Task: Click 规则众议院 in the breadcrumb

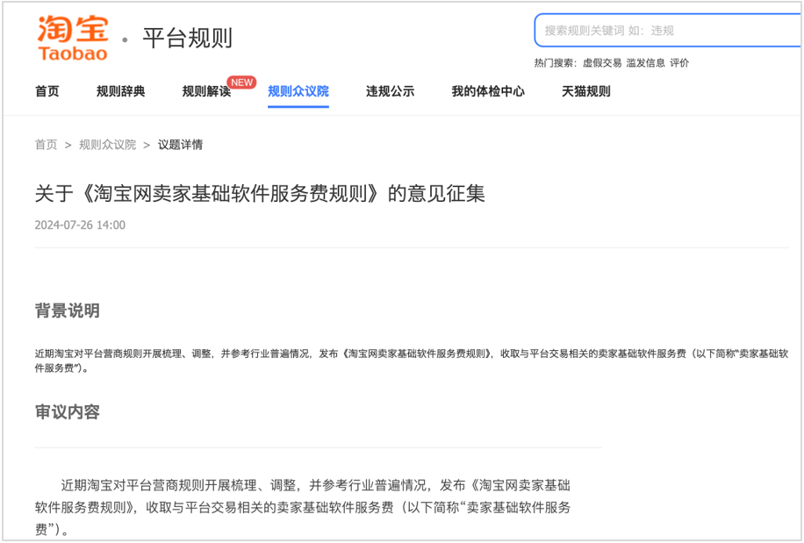Action: point(108,145)
